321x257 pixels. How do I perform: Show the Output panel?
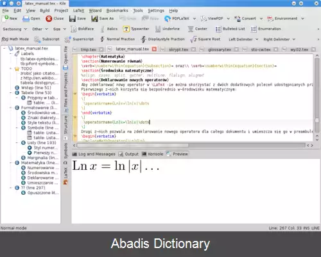(128, 154)
